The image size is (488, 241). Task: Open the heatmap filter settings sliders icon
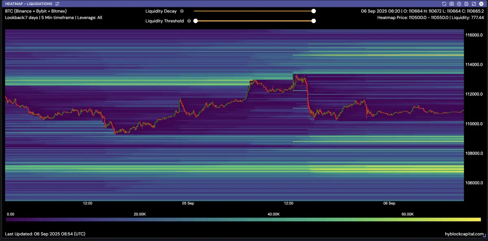tap(57, 4)
